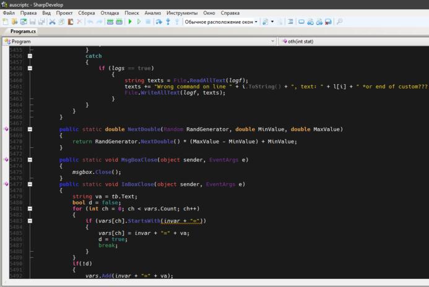Click the Step Over debug icon
429x287 pixels.
pyautogui.click(x=158, y=22)
